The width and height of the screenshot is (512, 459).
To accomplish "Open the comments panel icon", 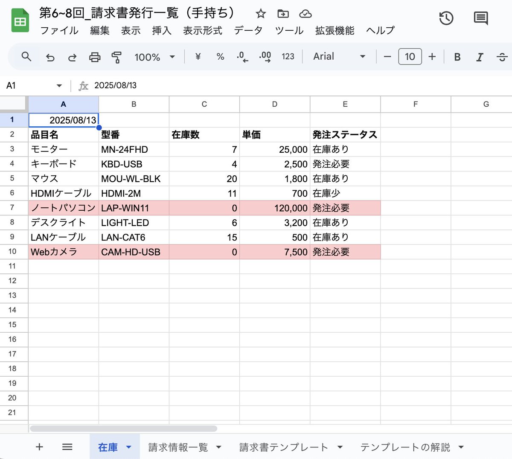I will click(x=481, y=18).
